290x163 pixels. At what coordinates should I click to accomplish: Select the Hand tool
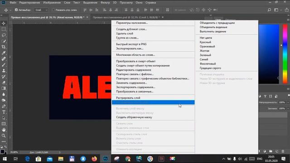(4, 130)
